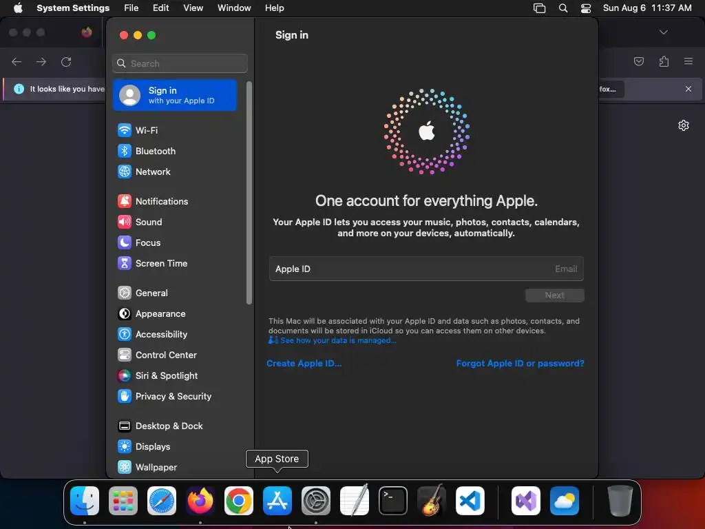Open TextEdit from the Dock

click(355, 501)
